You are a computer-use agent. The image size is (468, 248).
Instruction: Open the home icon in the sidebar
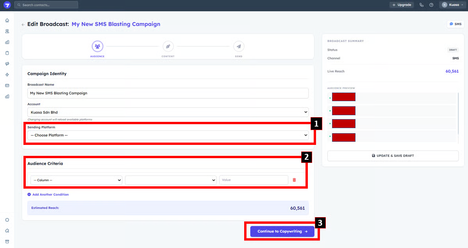click(x=7, y=20)
